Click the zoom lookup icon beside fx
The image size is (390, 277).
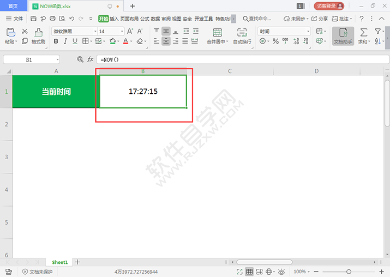click(80, 59)
